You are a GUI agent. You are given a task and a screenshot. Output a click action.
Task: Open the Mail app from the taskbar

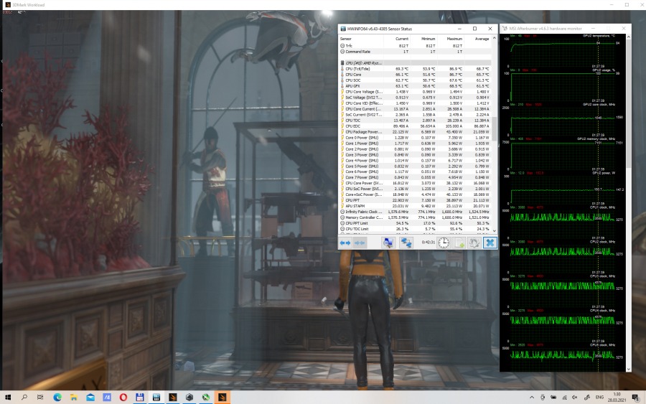(x=90, y=398)
